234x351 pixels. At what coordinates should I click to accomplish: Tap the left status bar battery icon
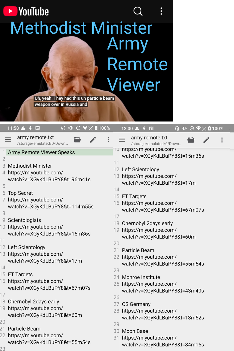coord(96,128)
